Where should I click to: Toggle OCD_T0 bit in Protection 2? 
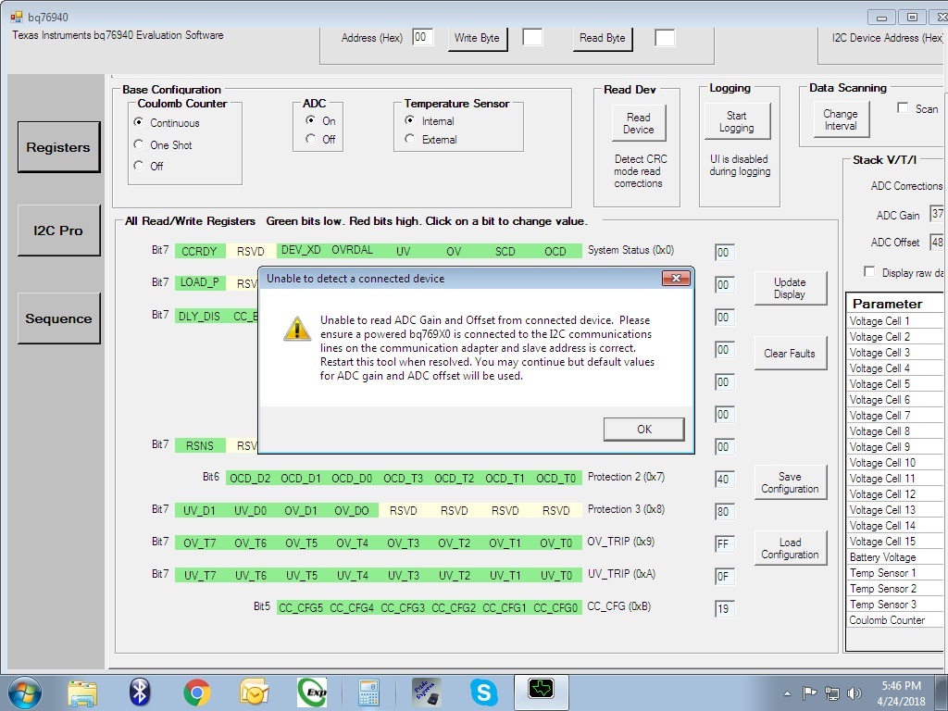tap(555, 479)
